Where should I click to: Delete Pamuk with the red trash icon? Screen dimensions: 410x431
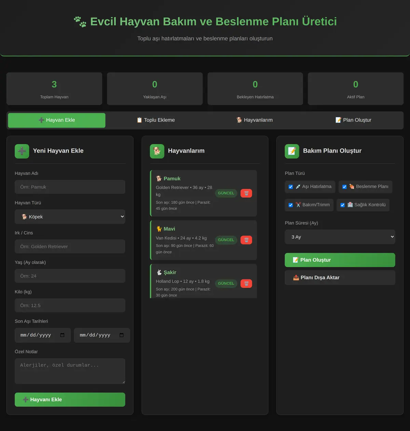(246, 193)
